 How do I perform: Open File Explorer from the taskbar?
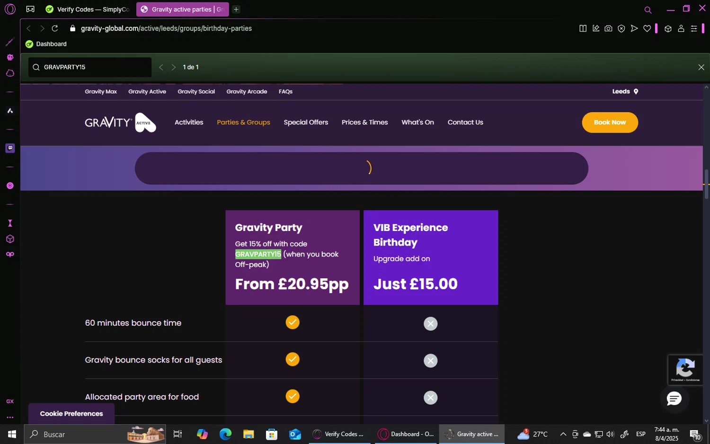click(248, 434)
